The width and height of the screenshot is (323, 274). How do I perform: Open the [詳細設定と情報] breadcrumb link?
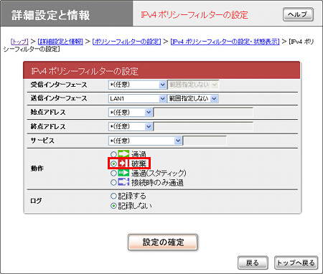pyautogui.click(x=60, y=42)
